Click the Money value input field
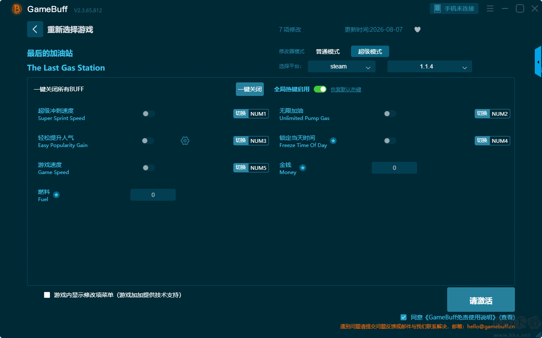Screen dimensions: 542x338 click(394, 168)
